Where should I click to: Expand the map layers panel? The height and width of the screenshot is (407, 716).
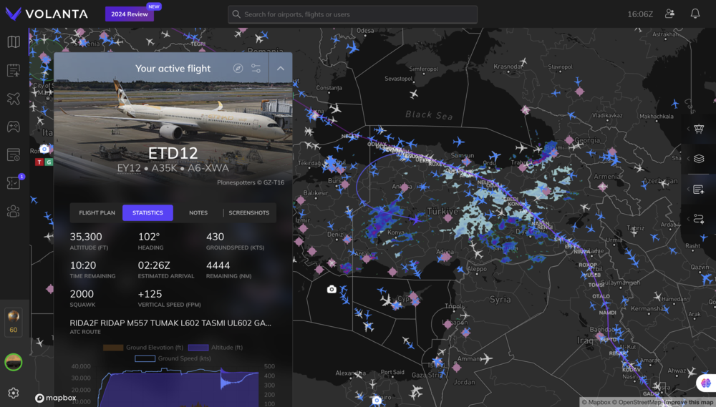(699, 159)
